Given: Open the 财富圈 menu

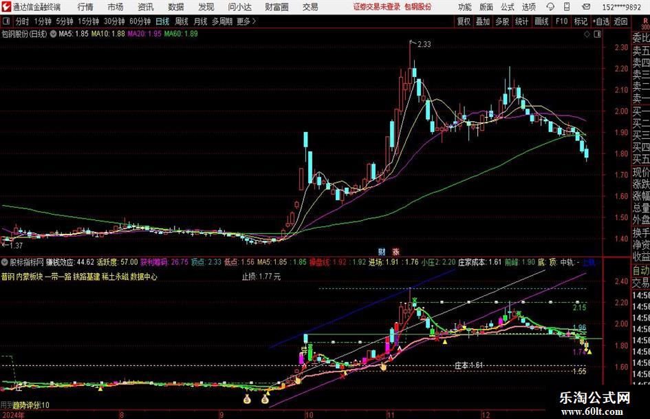Looking at the screenshot, I should (277, 7).
